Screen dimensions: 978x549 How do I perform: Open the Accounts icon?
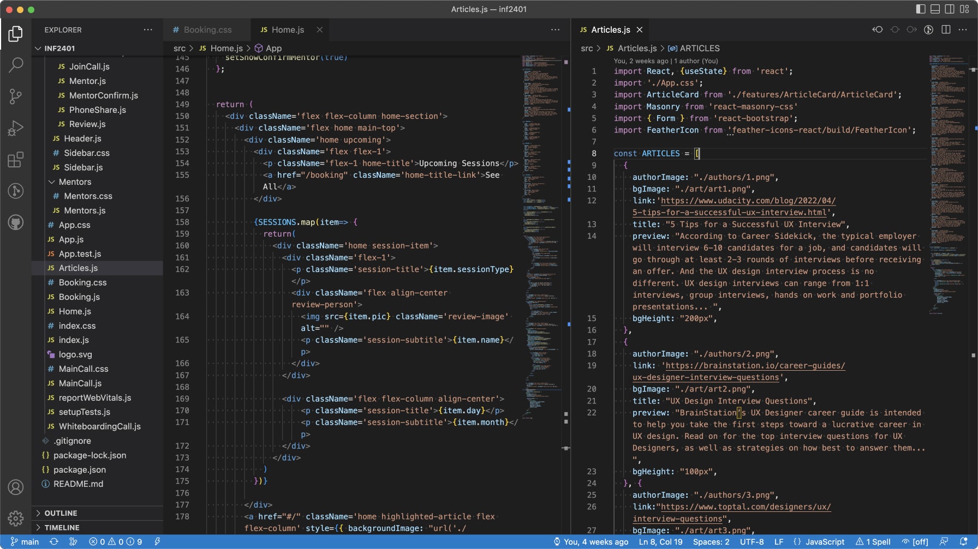16,487
